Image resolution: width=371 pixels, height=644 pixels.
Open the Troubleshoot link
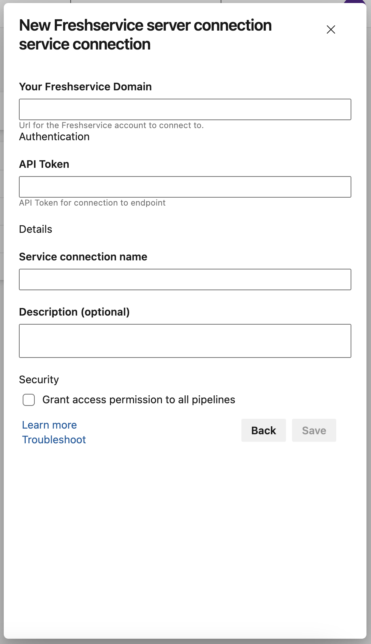(x=54, y=440)
